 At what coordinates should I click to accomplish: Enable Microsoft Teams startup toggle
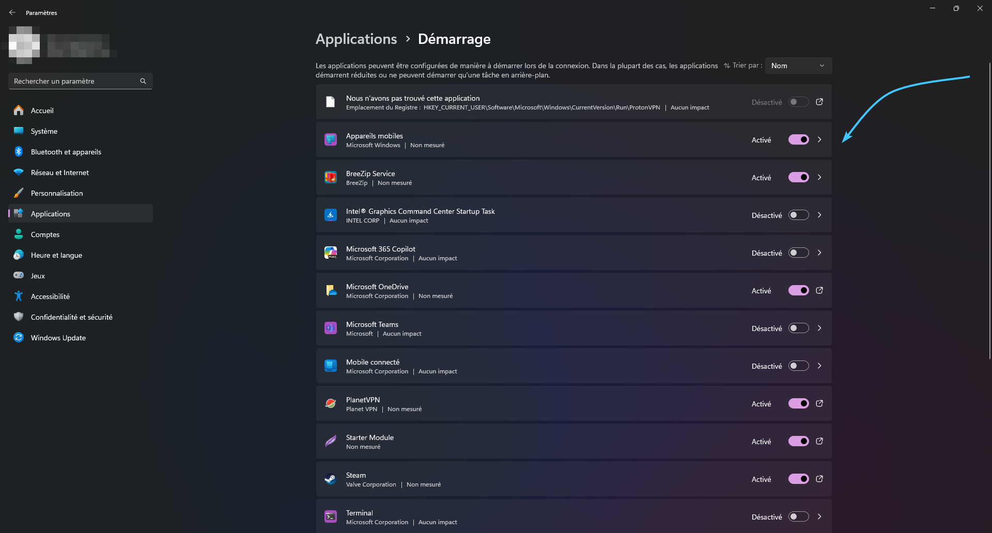pos(798,328)
